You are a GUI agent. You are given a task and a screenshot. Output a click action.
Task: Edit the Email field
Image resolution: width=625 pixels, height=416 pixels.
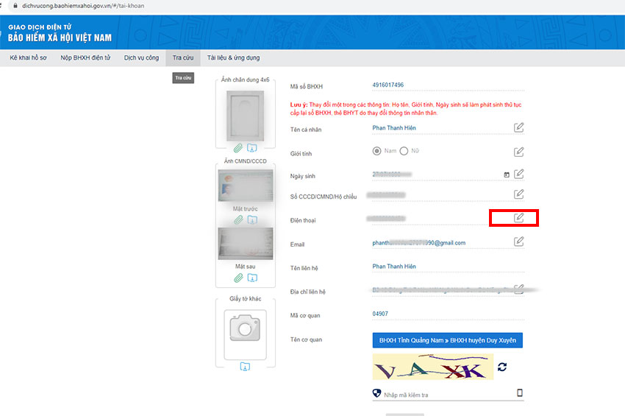click(x=518, y=242)
